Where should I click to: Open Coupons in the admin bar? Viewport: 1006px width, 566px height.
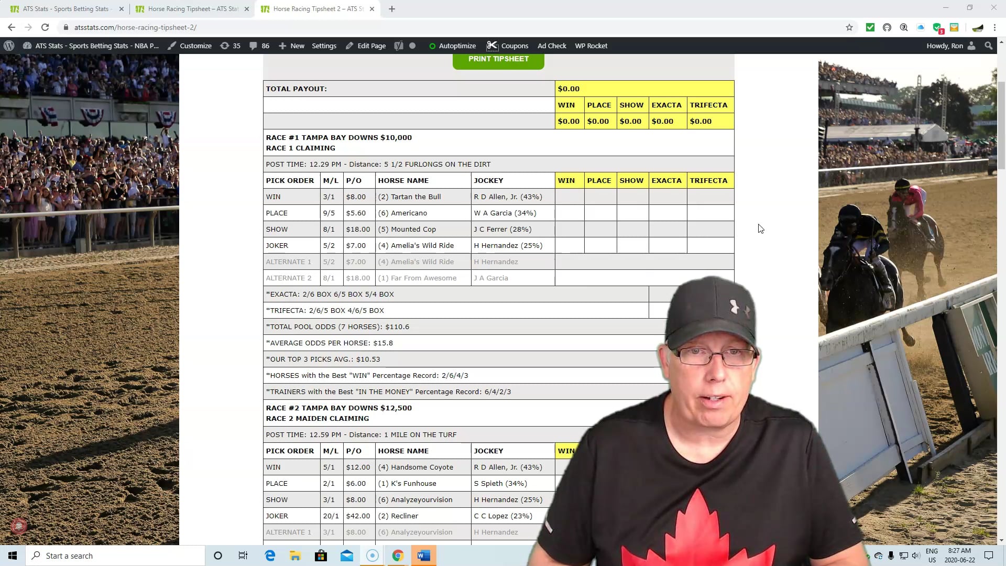507,46
